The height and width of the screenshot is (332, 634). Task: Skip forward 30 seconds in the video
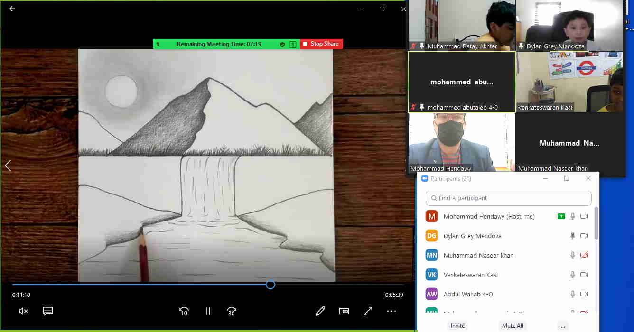click(232, 311)
